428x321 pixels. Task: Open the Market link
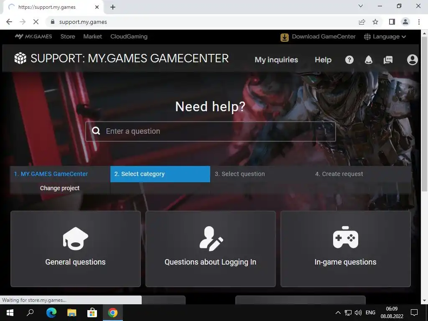pos(92,36)
